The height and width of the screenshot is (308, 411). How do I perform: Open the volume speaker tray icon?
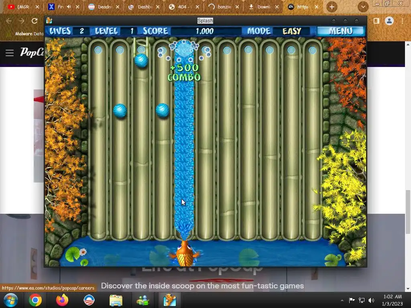click(x=371, y=300)
